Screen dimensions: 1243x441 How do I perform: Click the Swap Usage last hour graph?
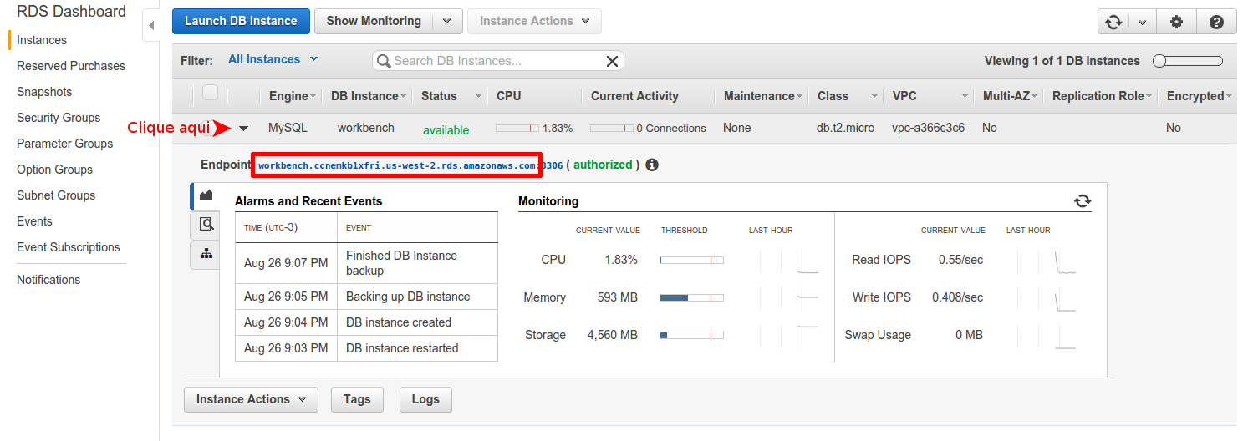[x=1047, y=336]
